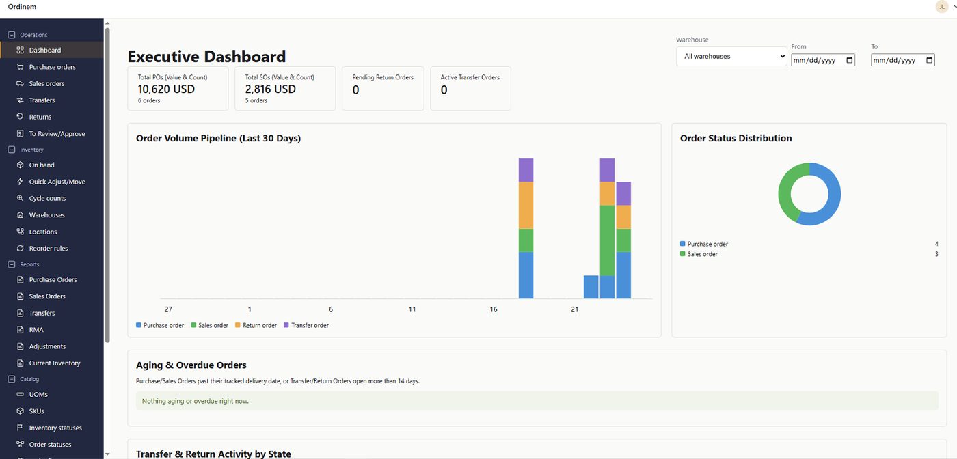The height and width of the screenshot is (459, 957).
Task: Open the Sales orders page under Operations
Action: [x=52, y=83]
